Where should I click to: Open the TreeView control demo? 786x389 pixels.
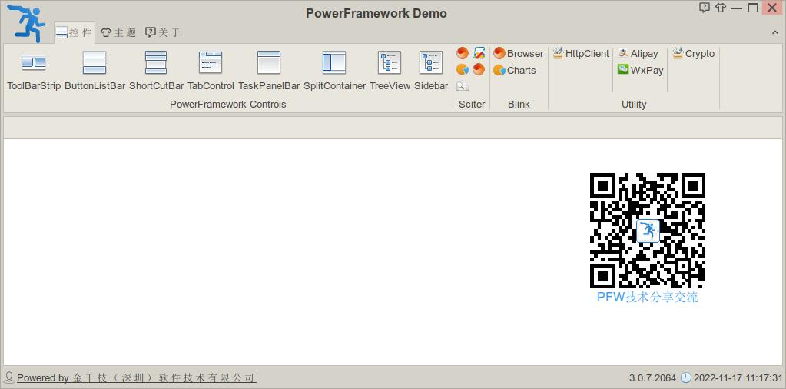pyautogui.click(x=390, y=70)
